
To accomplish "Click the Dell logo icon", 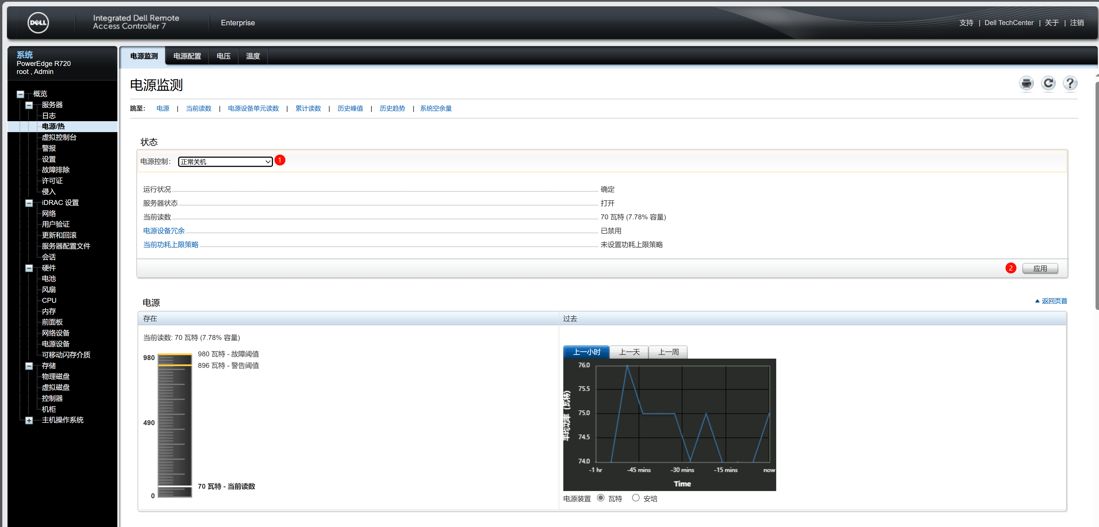I will click(x=38, y=23).
